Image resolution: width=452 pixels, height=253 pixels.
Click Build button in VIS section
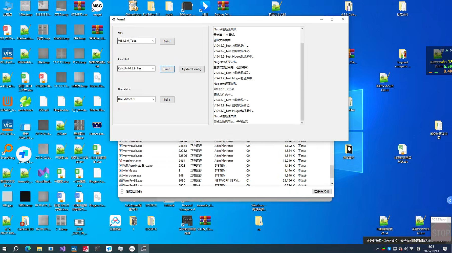167,41
